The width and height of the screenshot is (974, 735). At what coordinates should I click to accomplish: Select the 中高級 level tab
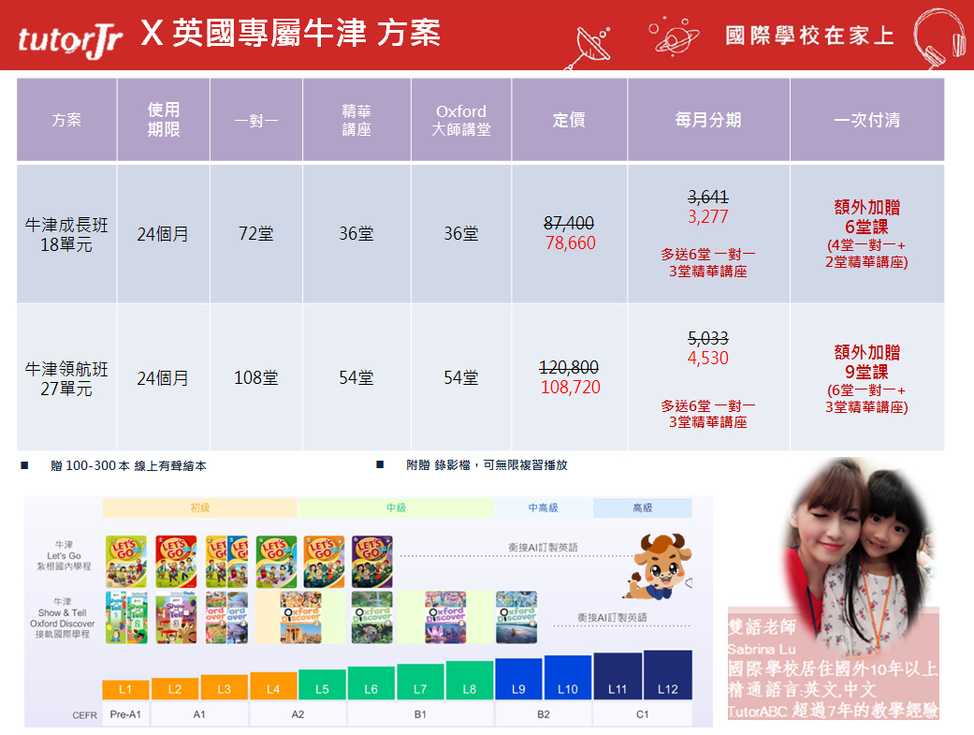click(x=543, y=507)
